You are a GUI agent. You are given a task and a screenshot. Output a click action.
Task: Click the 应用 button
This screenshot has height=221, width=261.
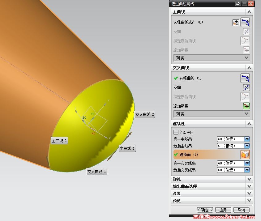pyautogui.click(x=223, y=210)
